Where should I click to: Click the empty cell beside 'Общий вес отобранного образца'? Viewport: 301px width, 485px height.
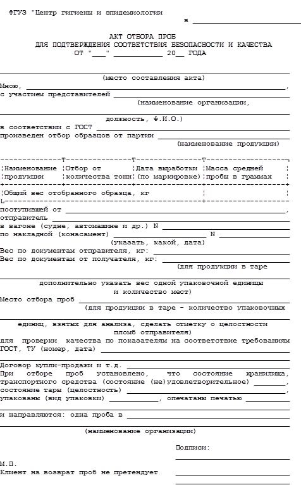(x=245, y=193)
